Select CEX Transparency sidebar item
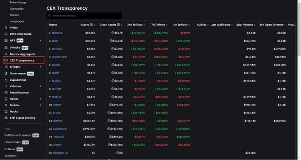Screen dimensions: 301x160 (23, 60)
